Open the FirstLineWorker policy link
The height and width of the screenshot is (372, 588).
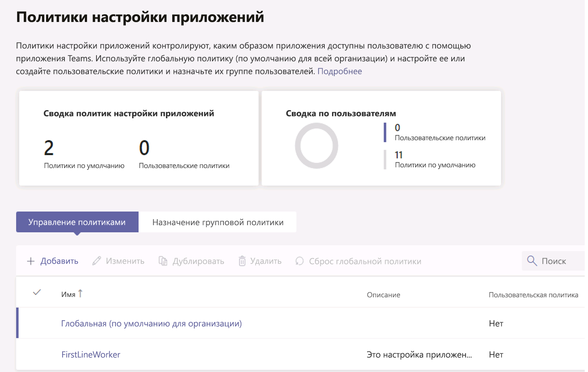(91, 354)
